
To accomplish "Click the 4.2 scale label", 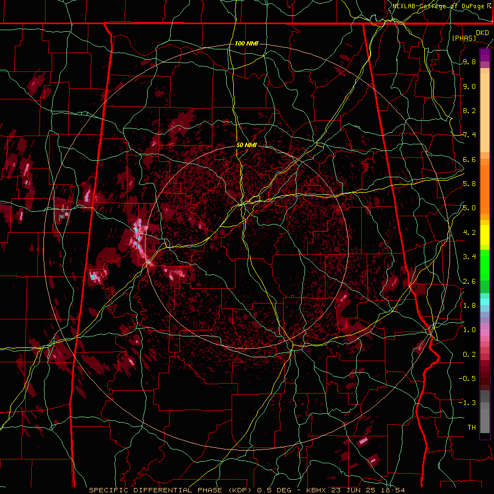I will [469, 233].
